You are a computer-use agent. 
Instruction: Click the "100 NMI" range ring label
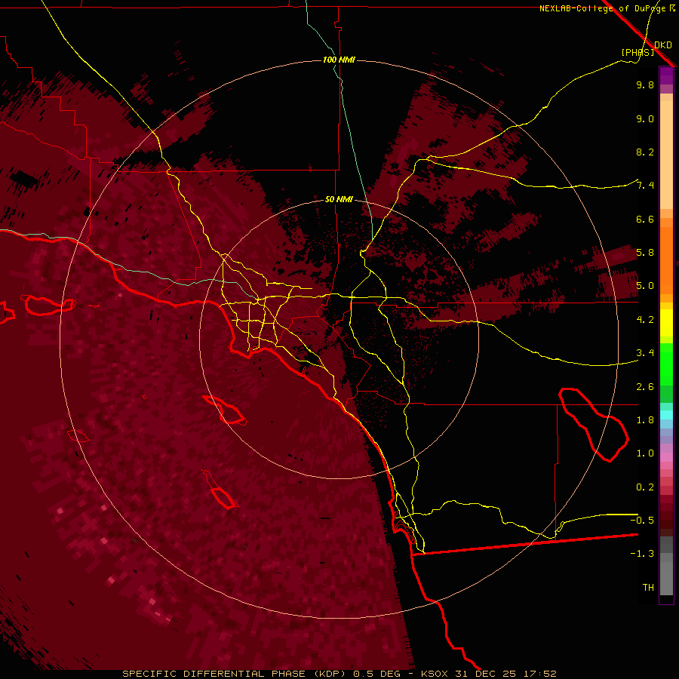pos(339,60)
